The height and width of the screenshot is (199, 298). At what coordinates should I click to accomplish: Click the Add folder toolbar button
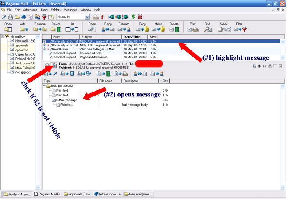point(24,27)
